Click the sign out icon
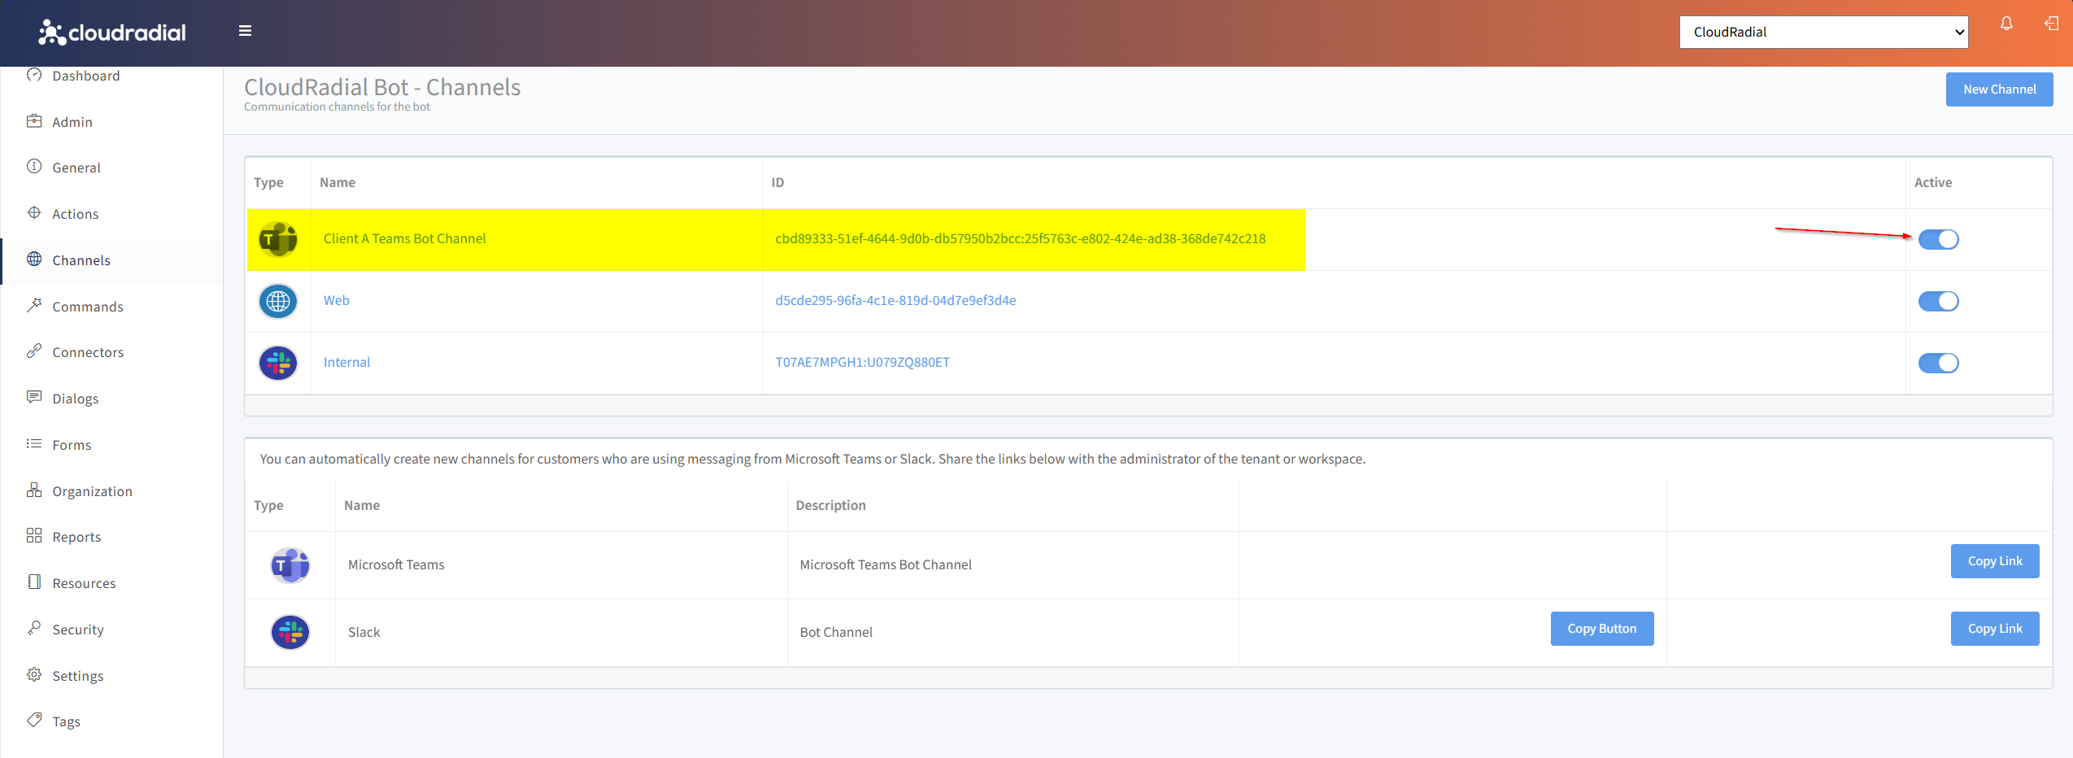 (2051, 24)
